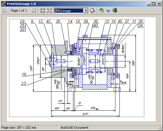Select the expand-to-corners zoom icon
This screenshot has width=163, height=131.
(49, 10)
